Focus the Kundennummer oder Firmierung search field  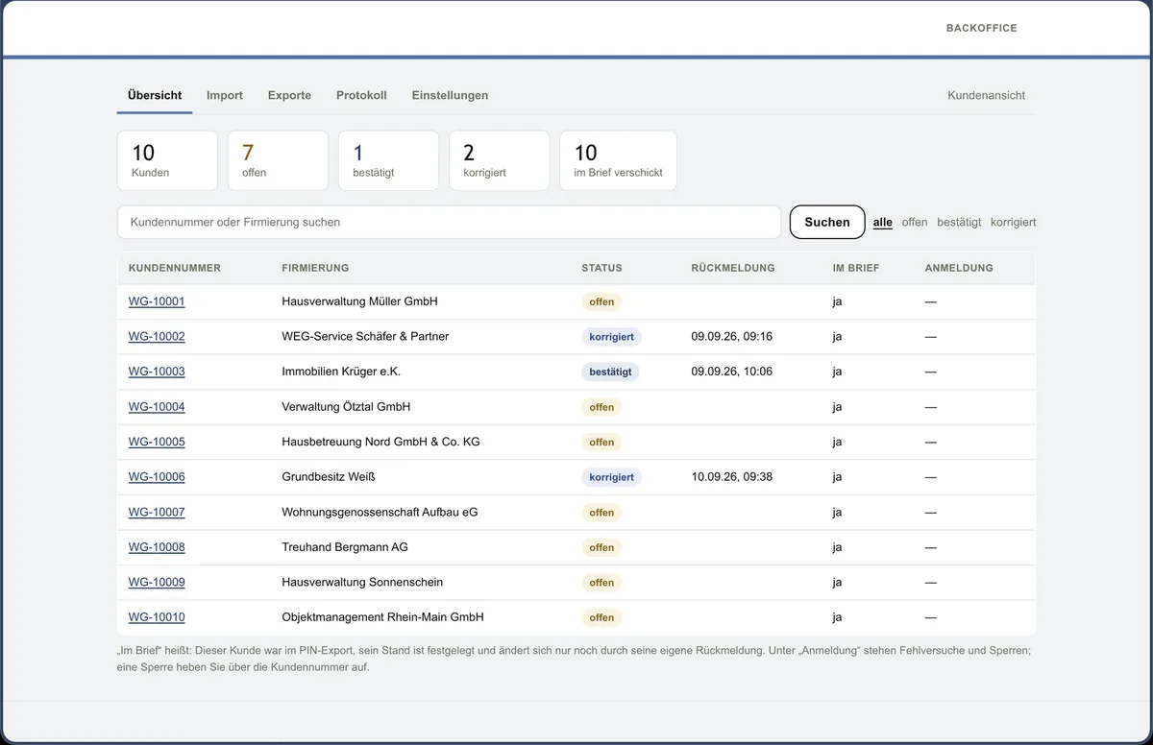[x=449, y=222]
